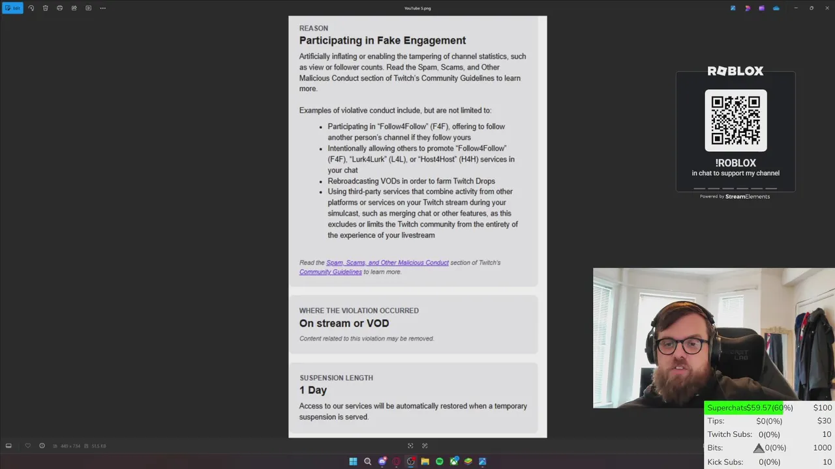This screenshot has height=469, width=835.
Task: Open the OBS Studio taskbar icon
Action: pyautogui.click(x=410, y=461)
